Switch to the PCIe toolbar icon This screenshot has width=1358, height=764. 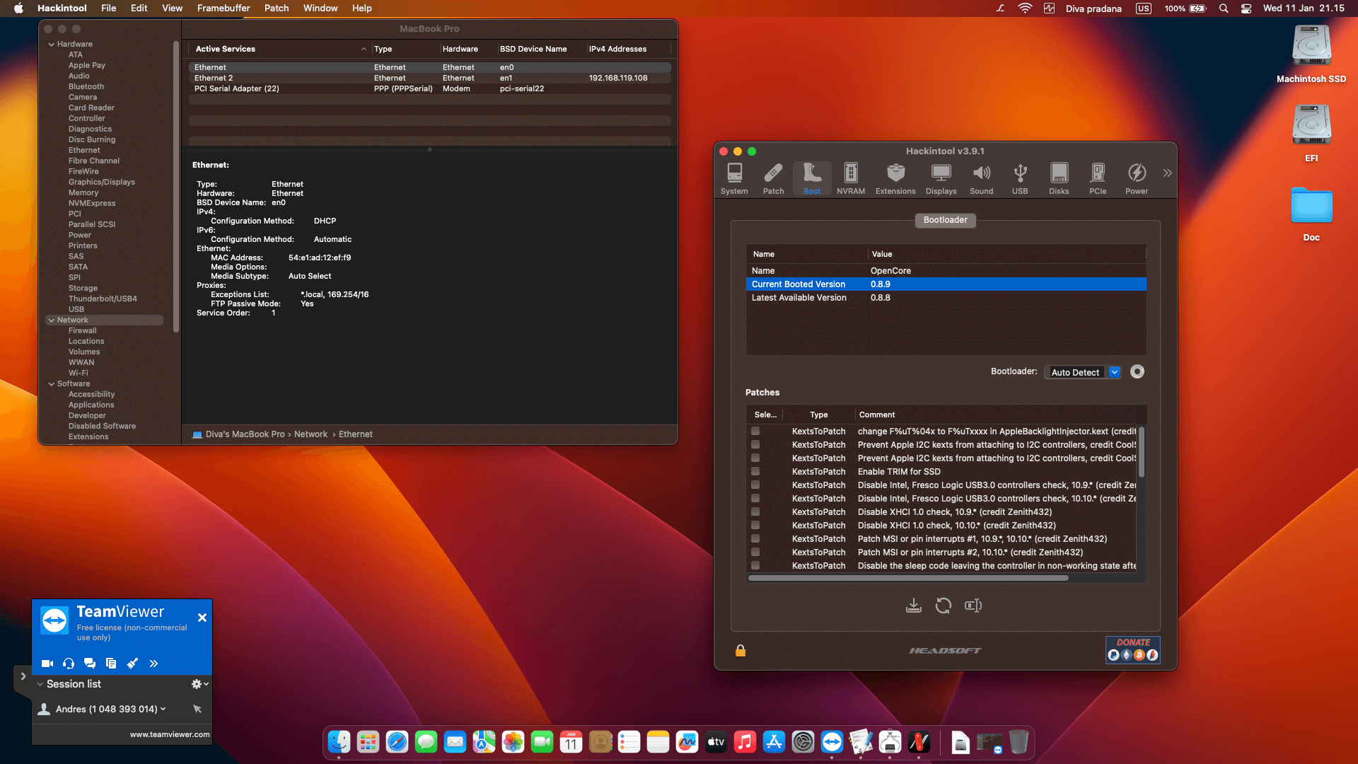pyautogui.click(x=1097, y=178)
